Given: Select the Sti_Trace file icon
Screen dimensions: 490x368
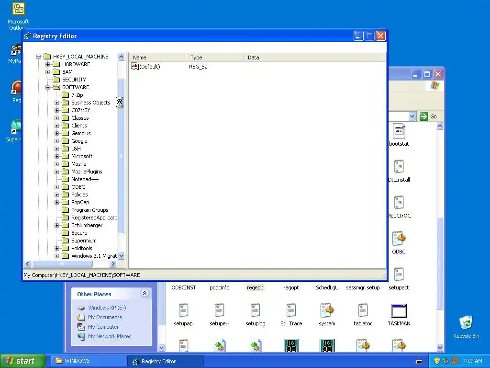Looking at the screenshot, I should pyautogui.click(x=291, y=310).
